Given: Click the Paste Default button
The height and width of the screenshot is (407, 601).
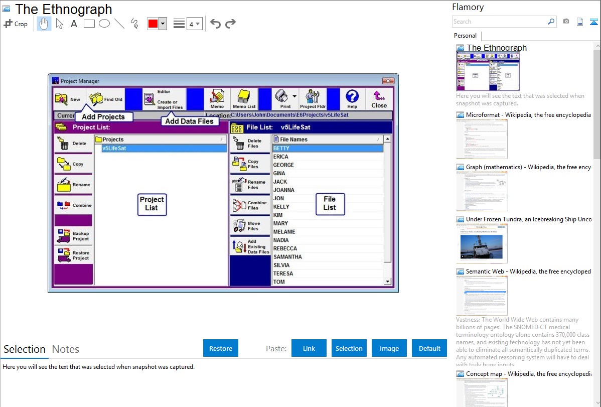Looking at the screenshot, I should 429,348.
